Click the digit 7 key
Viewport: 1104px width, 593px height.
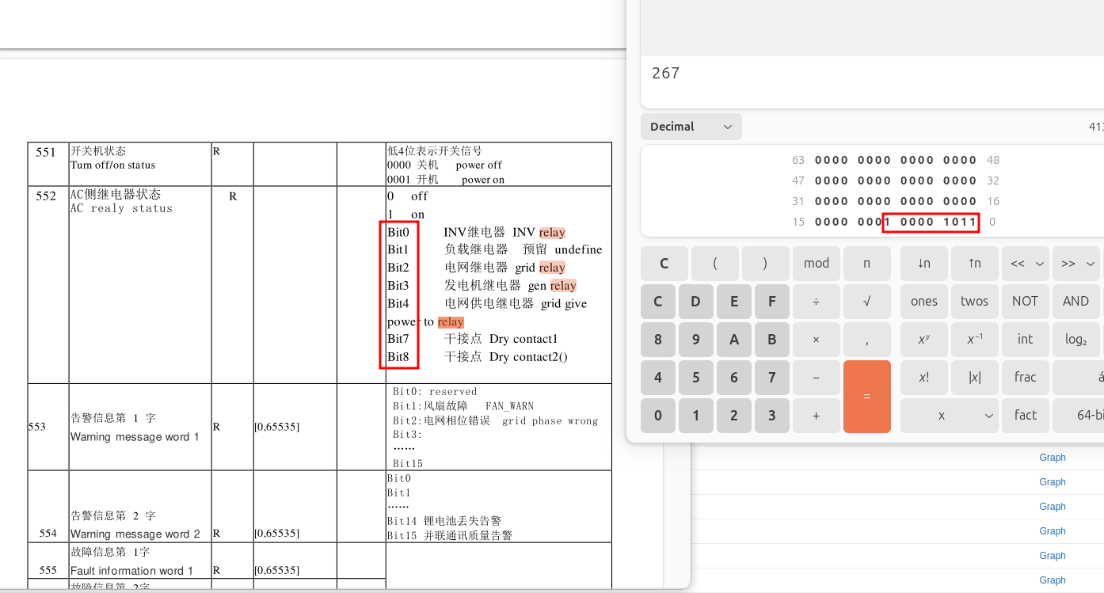pos(771,378)
